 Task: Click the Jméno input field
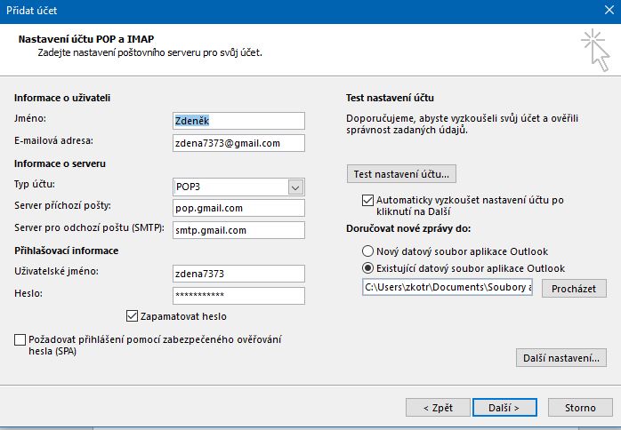coord(238,121)
